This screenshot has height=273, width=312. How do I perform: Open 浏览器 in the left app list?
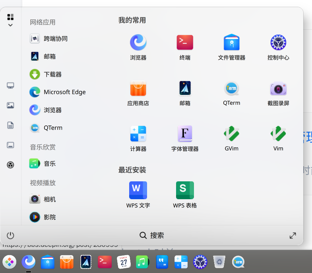pos(46,110)
